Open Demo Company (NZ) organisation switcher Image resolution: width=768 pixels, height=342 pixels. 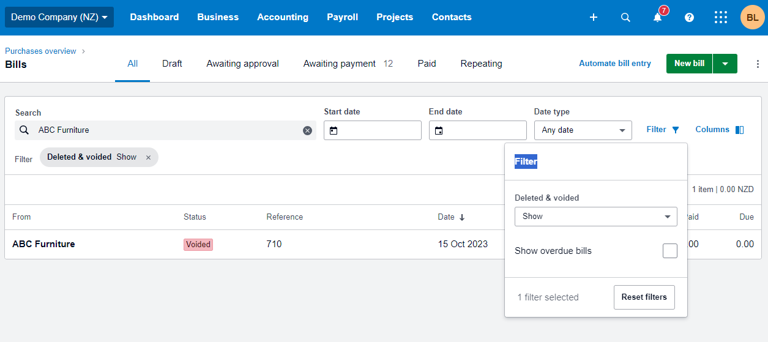click(x=59, y=17)
